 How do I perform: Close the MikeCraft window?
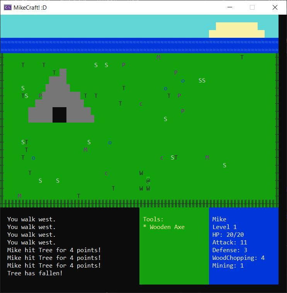(275, 7)
